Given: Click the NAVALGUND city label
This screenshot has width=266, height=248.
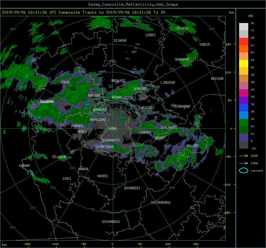Looking at the screenshot, I should click(x=98, y=120).
